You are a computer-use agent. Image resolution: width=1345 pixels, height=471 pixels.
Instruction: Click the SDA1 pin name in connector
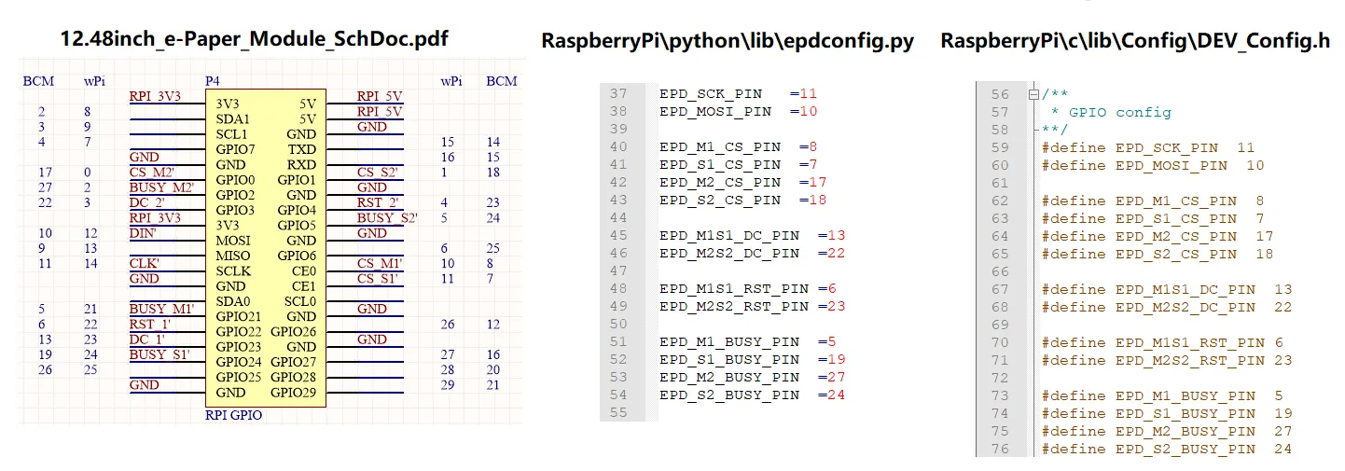tap(231, 119)
